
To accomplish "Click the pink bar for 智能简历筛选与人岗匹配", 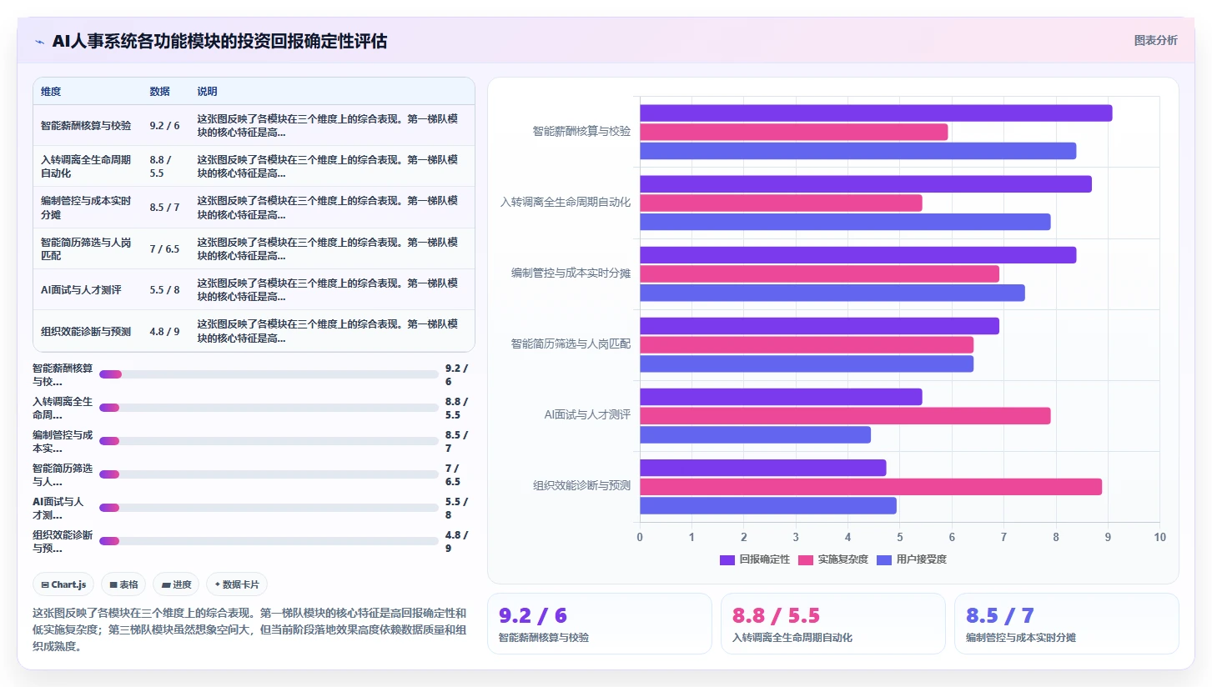I will [x=807, y=345].
